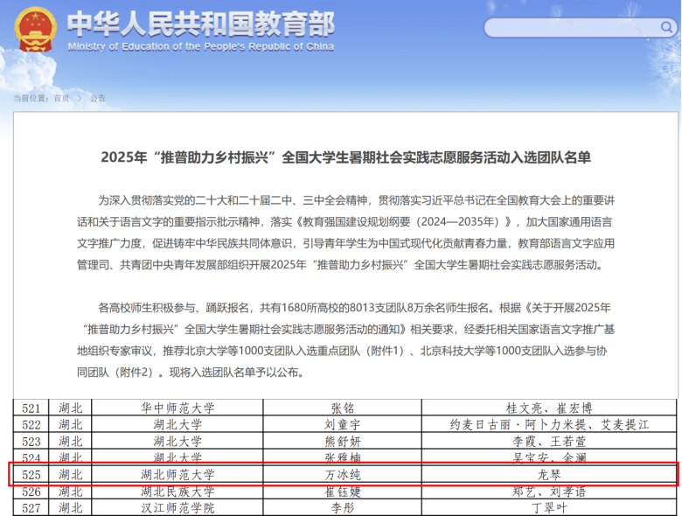The width and height of the screenshot is (682, 516).
Task: Click 熊舒妍 in row 523
Action: tap(342, 441)
